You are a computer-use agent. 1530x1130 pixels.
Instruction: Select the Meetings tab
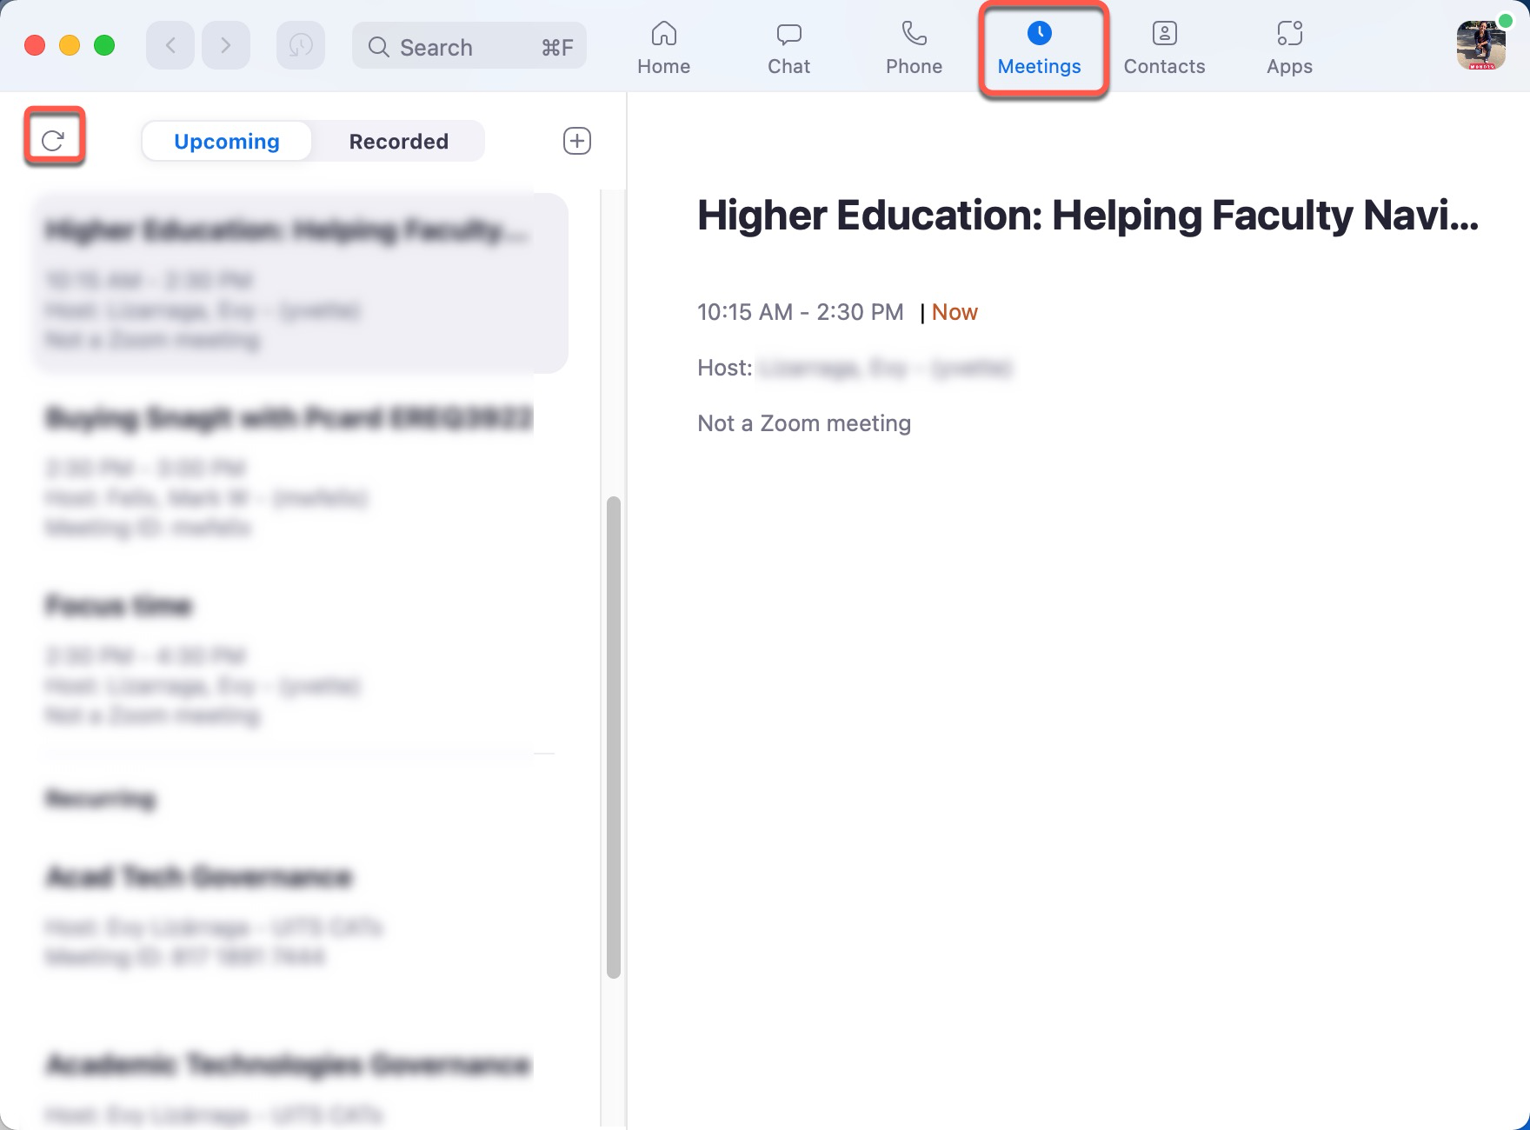coord(1040,49)
